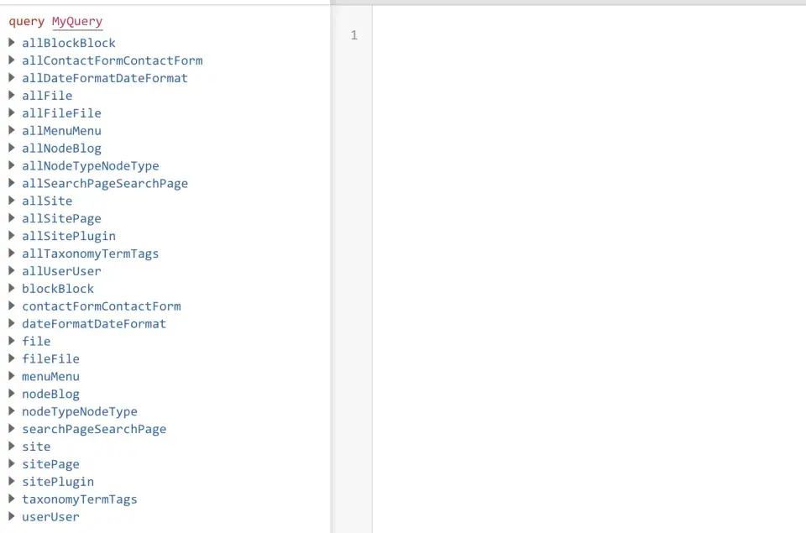Expand the nodeBlog arrow
Screen dimensions: 806x533
click(x=11, y=393)
